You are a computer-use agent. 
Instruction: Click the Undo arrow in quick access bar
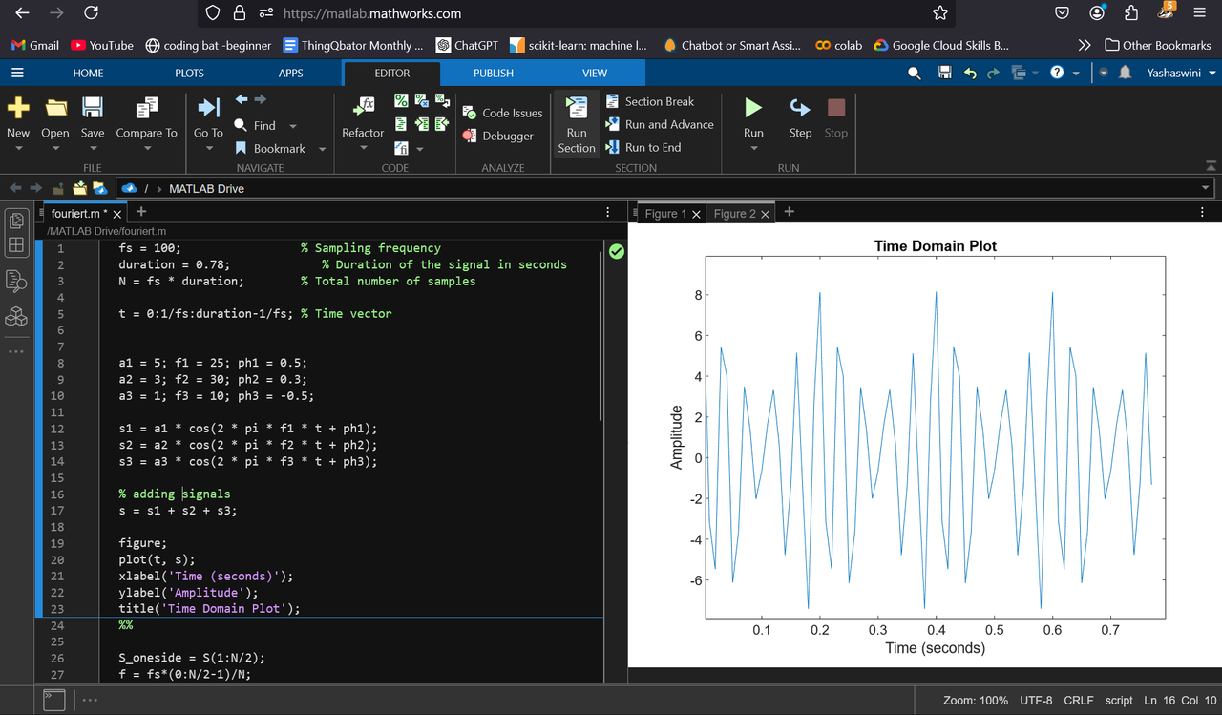[x=970, y=73]
